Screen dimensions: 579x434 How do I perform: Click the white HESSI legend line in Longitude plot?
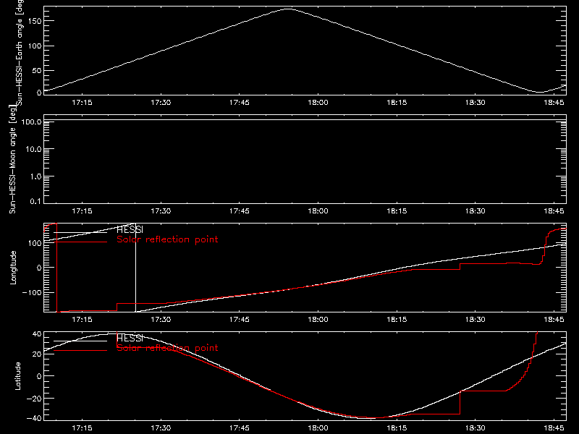tap(80, 232)
